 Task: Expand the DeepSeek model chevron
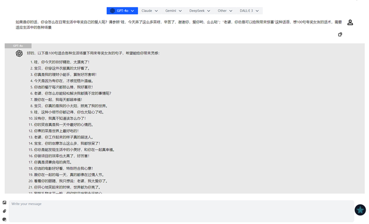(x=208, y=11)
